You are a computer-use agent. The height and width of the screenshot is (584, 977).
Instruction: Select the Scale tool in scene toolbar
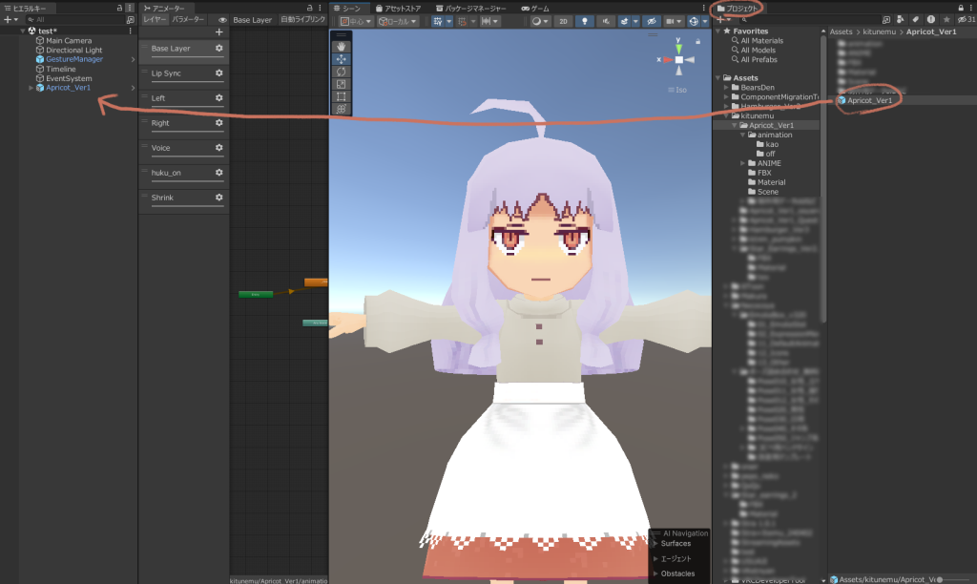342,84
